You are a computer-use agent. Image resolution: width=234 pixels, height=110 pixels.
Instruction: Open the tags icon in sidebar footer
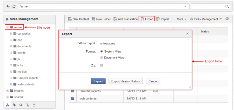click(14, 105)
